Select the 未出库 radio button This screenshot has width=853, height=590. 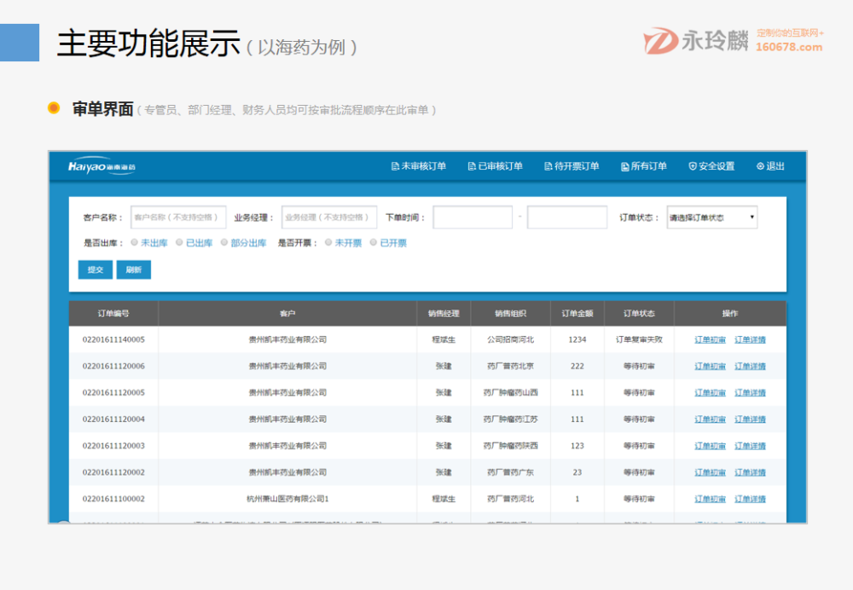click(x=134, y=242)
